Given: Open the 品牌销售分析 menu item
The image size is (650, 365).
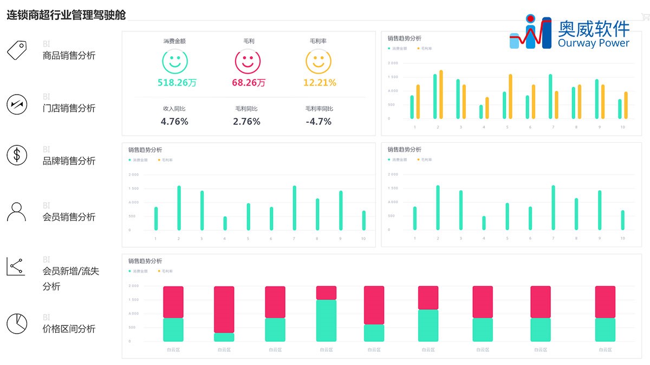Looking at the screenshot, I should point(69,161).
